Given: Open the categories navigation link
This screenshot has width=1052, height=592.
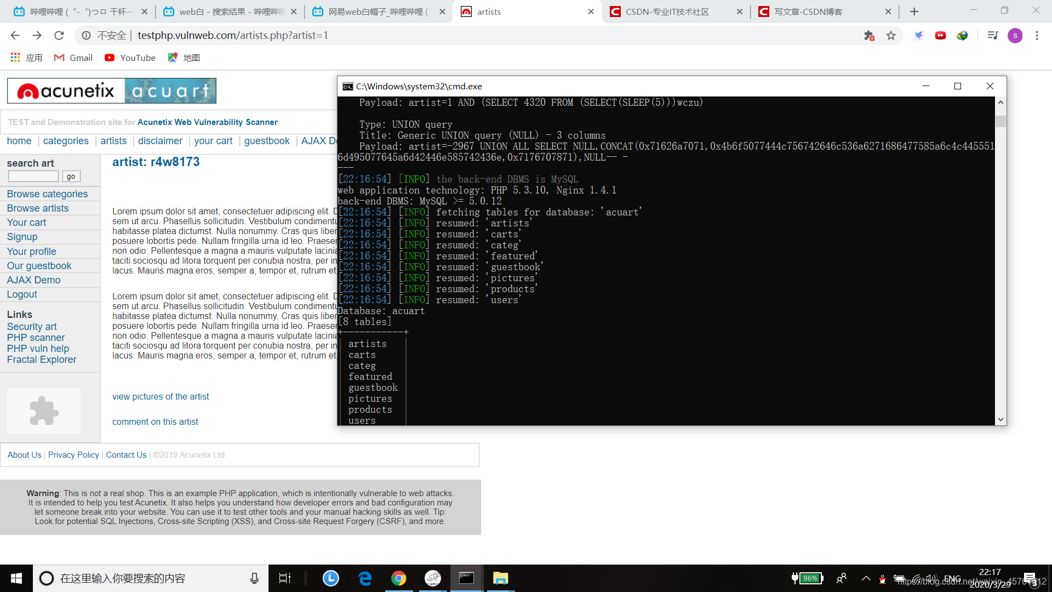Looking at the screenshot, I should click(x=66, y=141).
